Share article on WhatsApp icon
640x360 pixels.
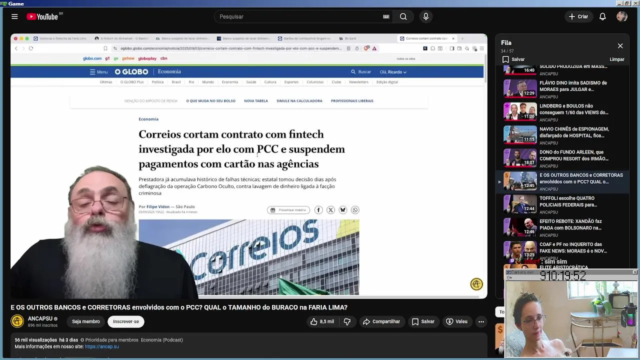coord(355,210)
